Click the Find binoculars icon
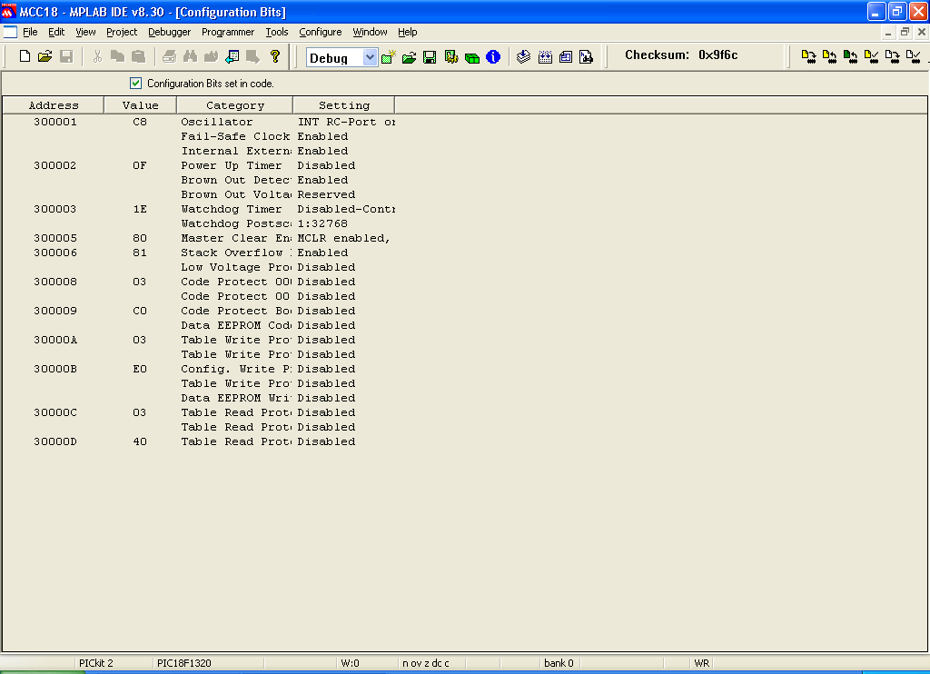 tap(190, 56)
